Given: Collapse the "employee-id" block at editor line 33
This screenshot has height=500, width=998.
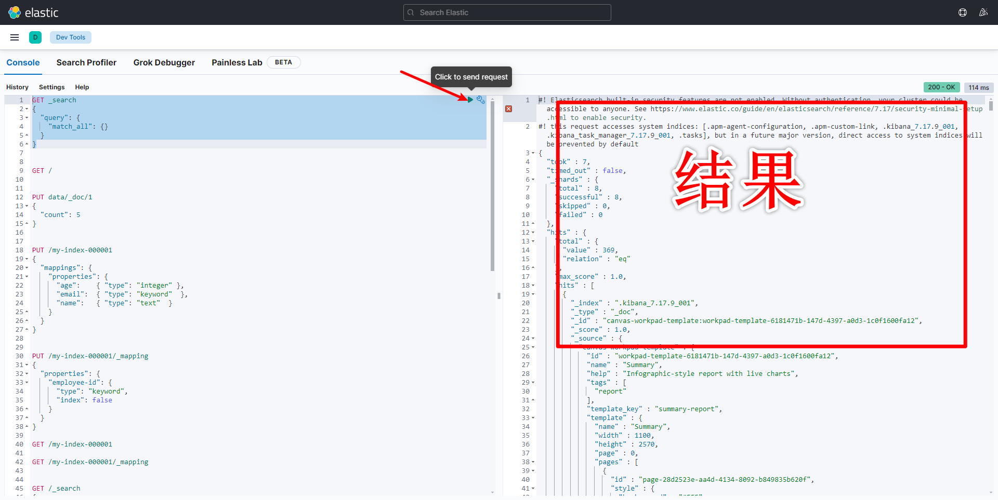Looking at the screenshot, I should [x=27, y=383].
